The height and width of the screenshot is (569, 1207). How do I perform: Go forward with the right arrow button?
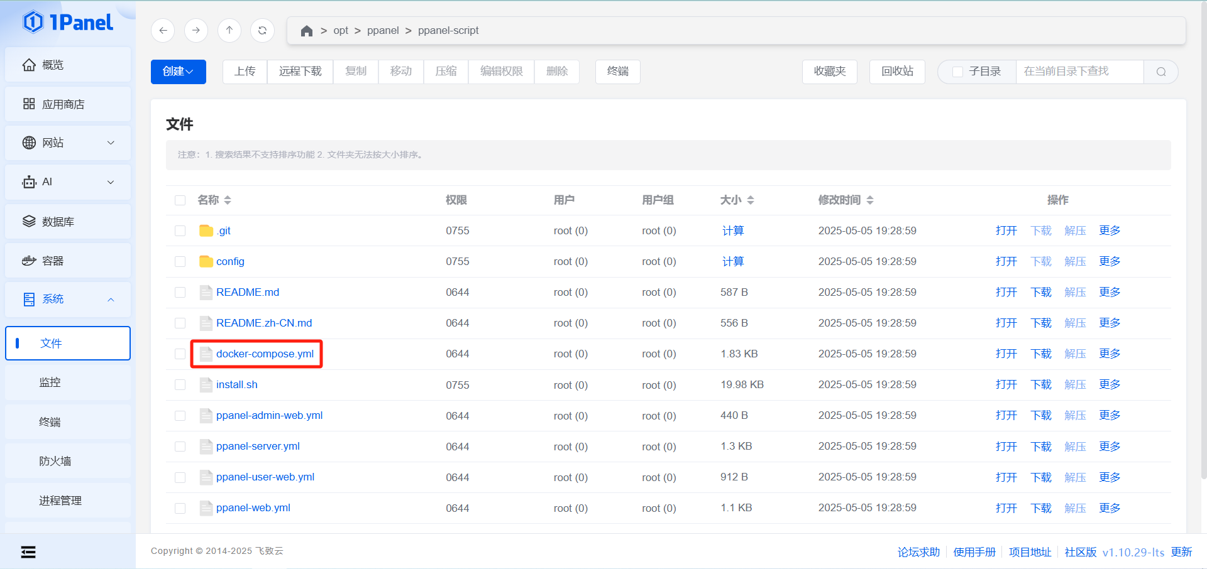click(196, 30)
